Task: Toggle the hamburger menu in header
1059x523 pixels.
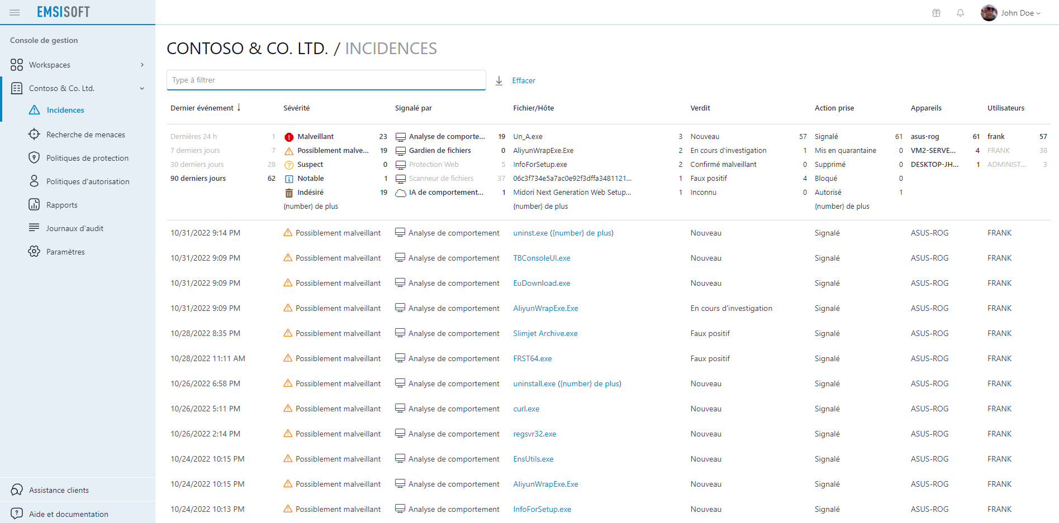Action: tap(15, 12)
